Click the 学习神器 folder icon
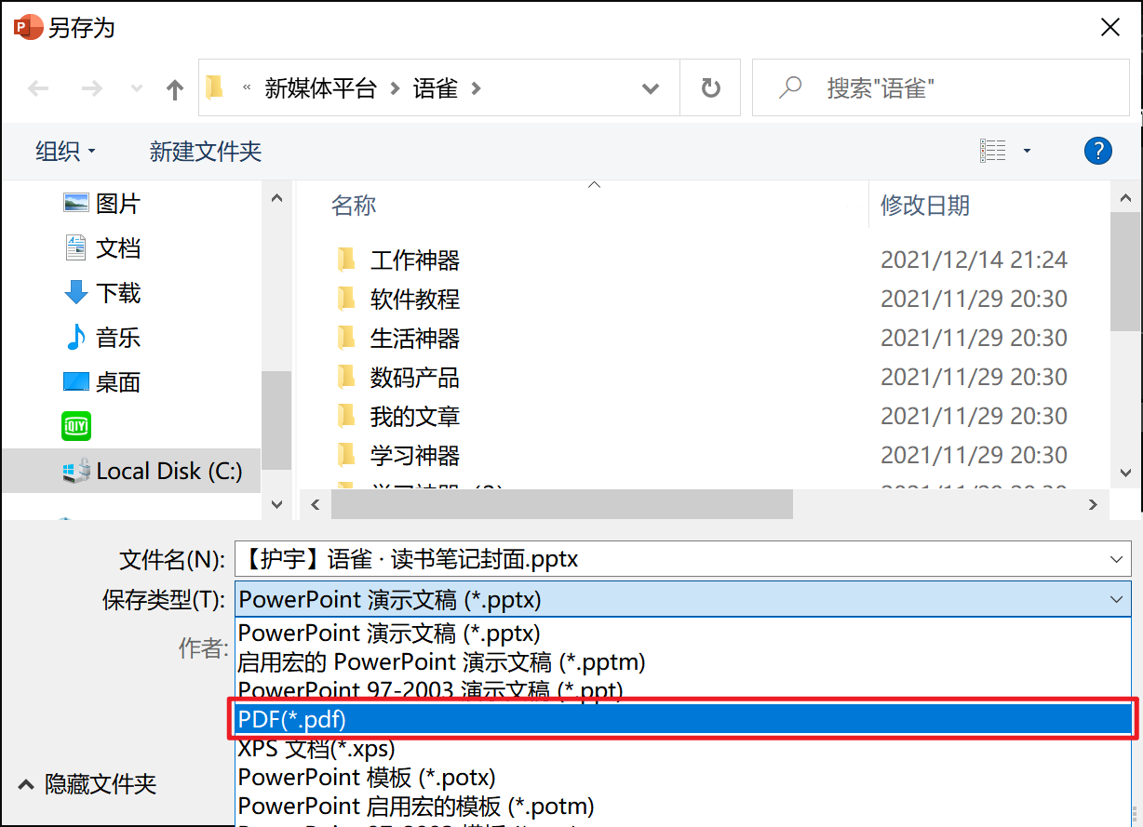This screenshot has height=827, width=1143. click(346, 454)
